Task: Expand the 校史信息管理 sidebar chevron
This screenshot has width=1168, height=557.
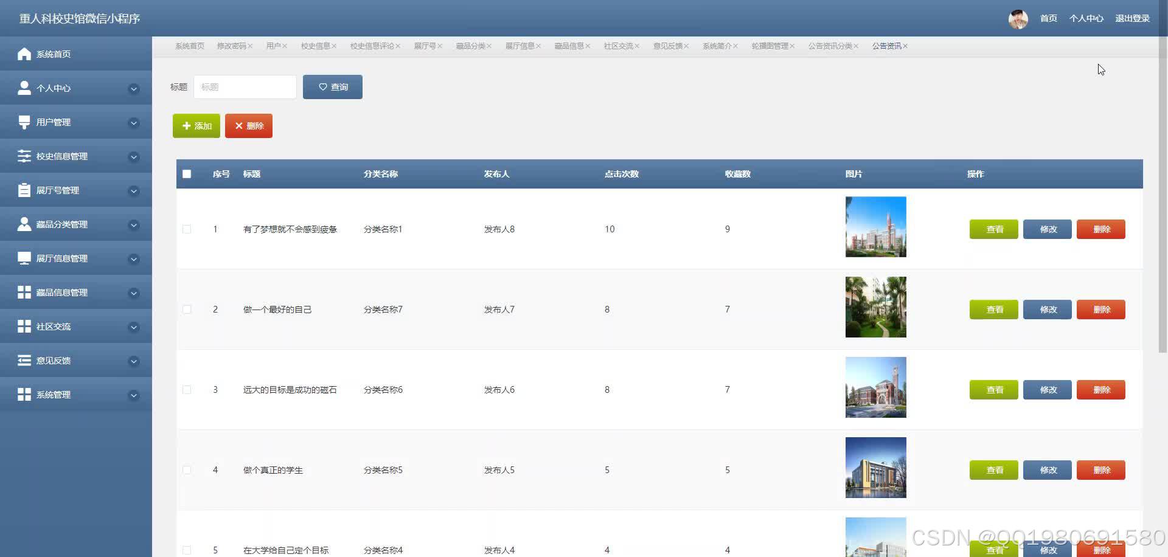Action: [x=134, y=157]
